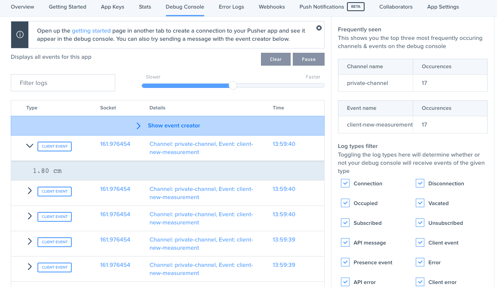Click the log speed slider handle
This screenshot has width=497, height=287.
point(233,85)
